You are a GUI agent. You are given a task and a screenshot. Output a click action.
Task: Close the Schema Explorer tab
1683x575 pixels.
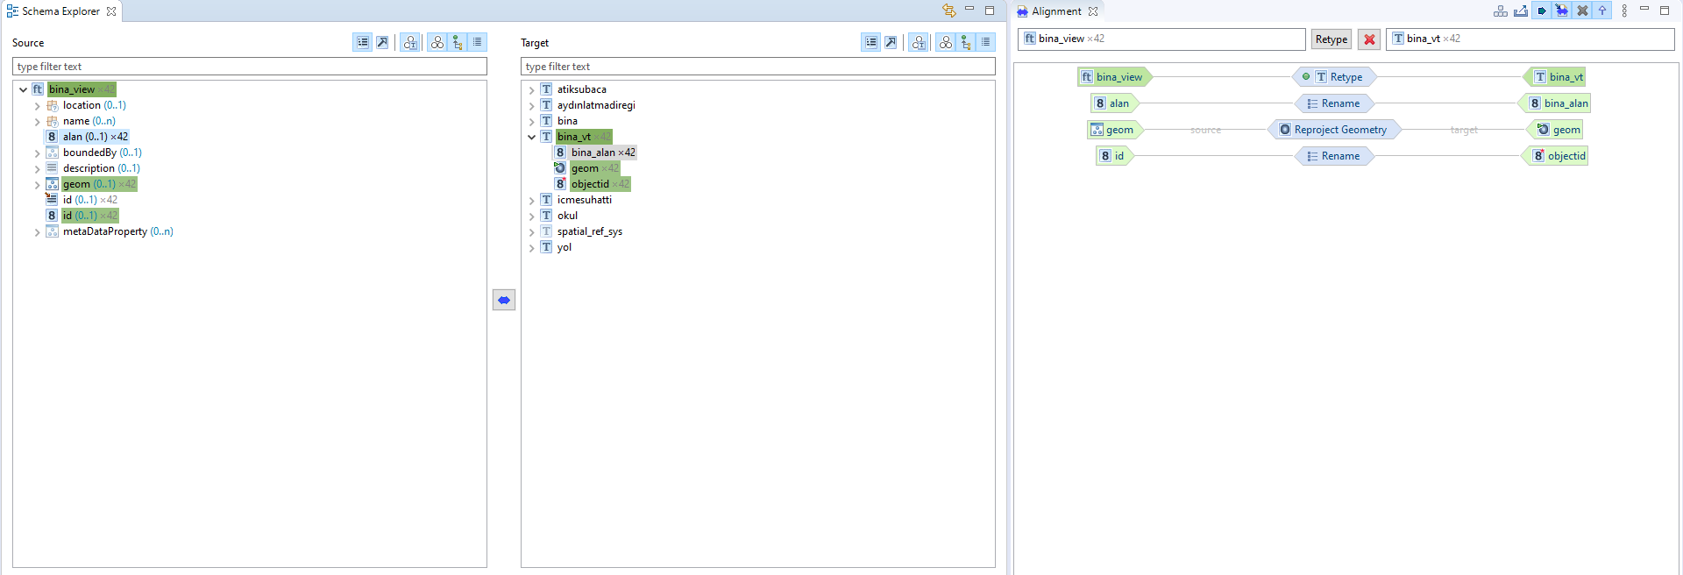coord(111,11)
